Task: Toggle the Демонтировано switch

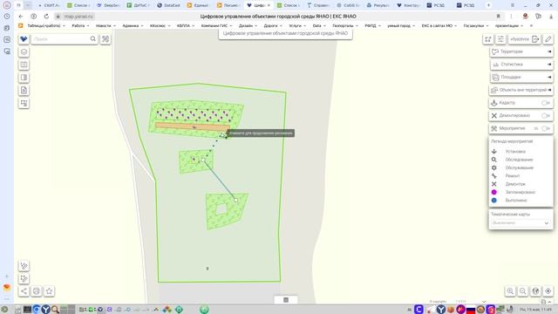Action: click(546, 116)
